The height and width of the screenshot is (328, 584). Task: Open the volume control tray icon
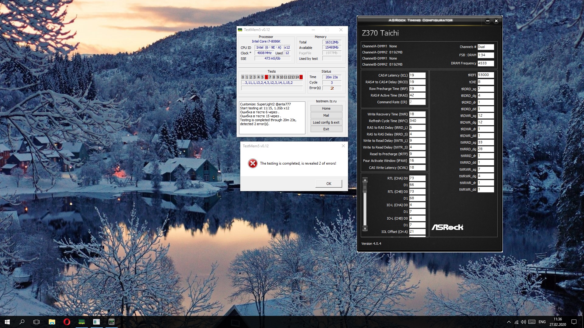tap(523, 322)
